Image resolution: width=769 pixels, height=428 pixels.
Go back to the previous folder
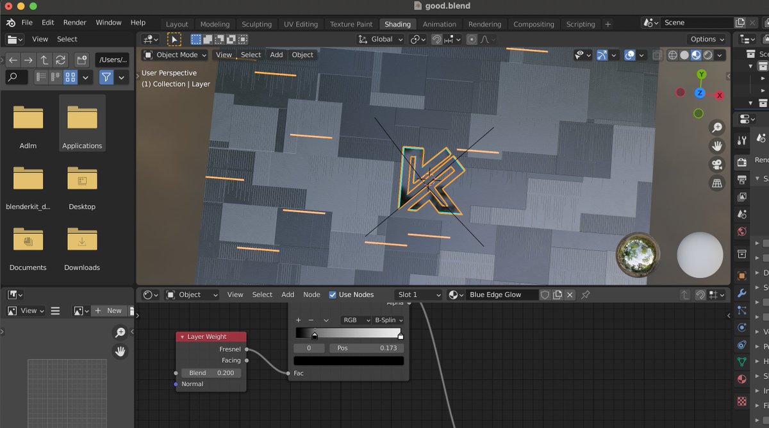click(13, 60)
